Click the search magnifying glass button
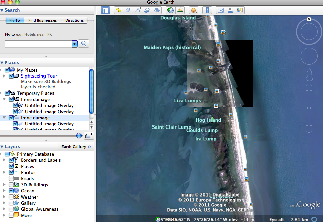Screen dimensions: 323x222 click(x=84, y=44)
